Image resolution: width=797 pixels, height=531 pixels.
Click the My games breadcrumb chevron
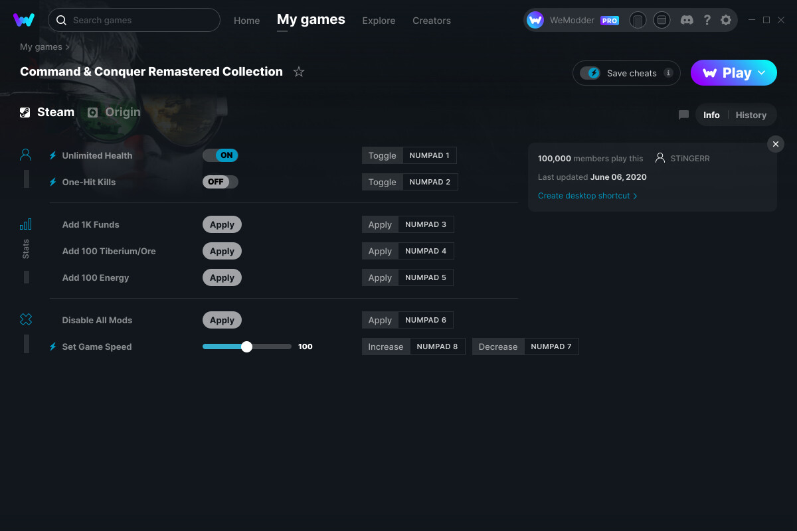point(67,47)
